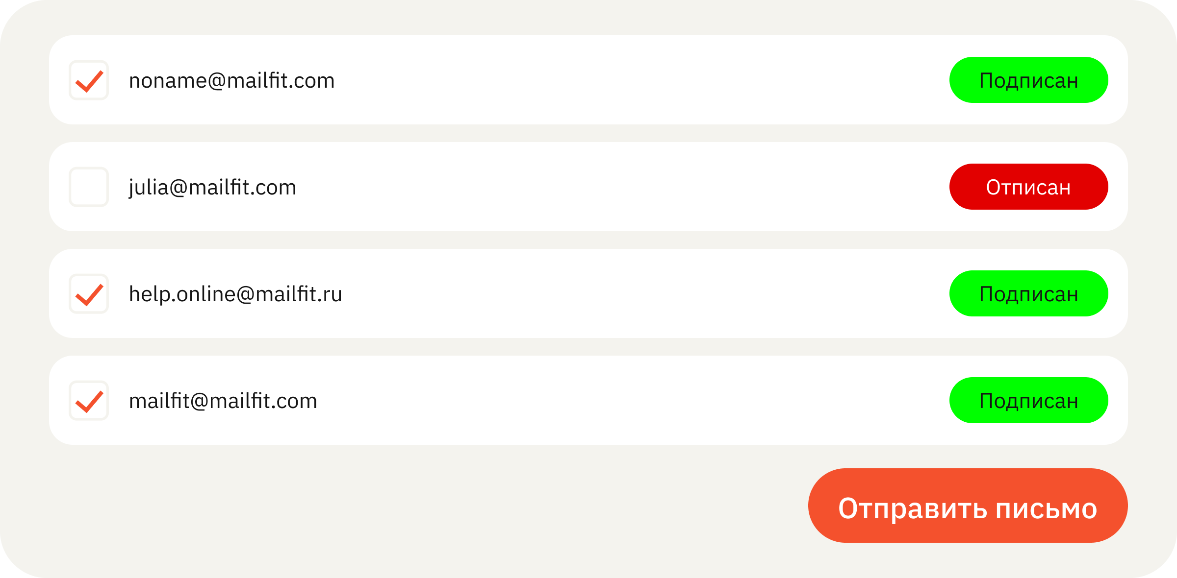Click empty space in the noname@mailfit.com row

638,80
